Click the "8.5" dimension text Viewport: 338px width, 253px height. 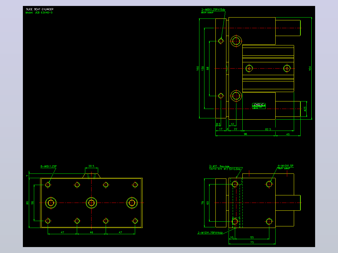click(218, 124)
